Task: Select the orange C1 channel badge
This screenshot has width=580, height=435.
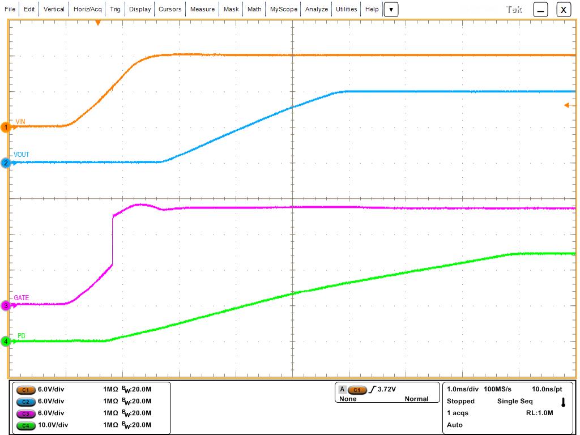Action: point(25,390)
